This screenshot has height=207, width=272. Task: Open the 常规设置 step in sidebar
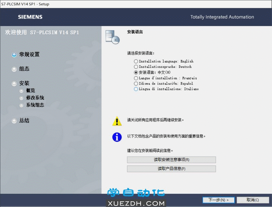coord(26,54)
